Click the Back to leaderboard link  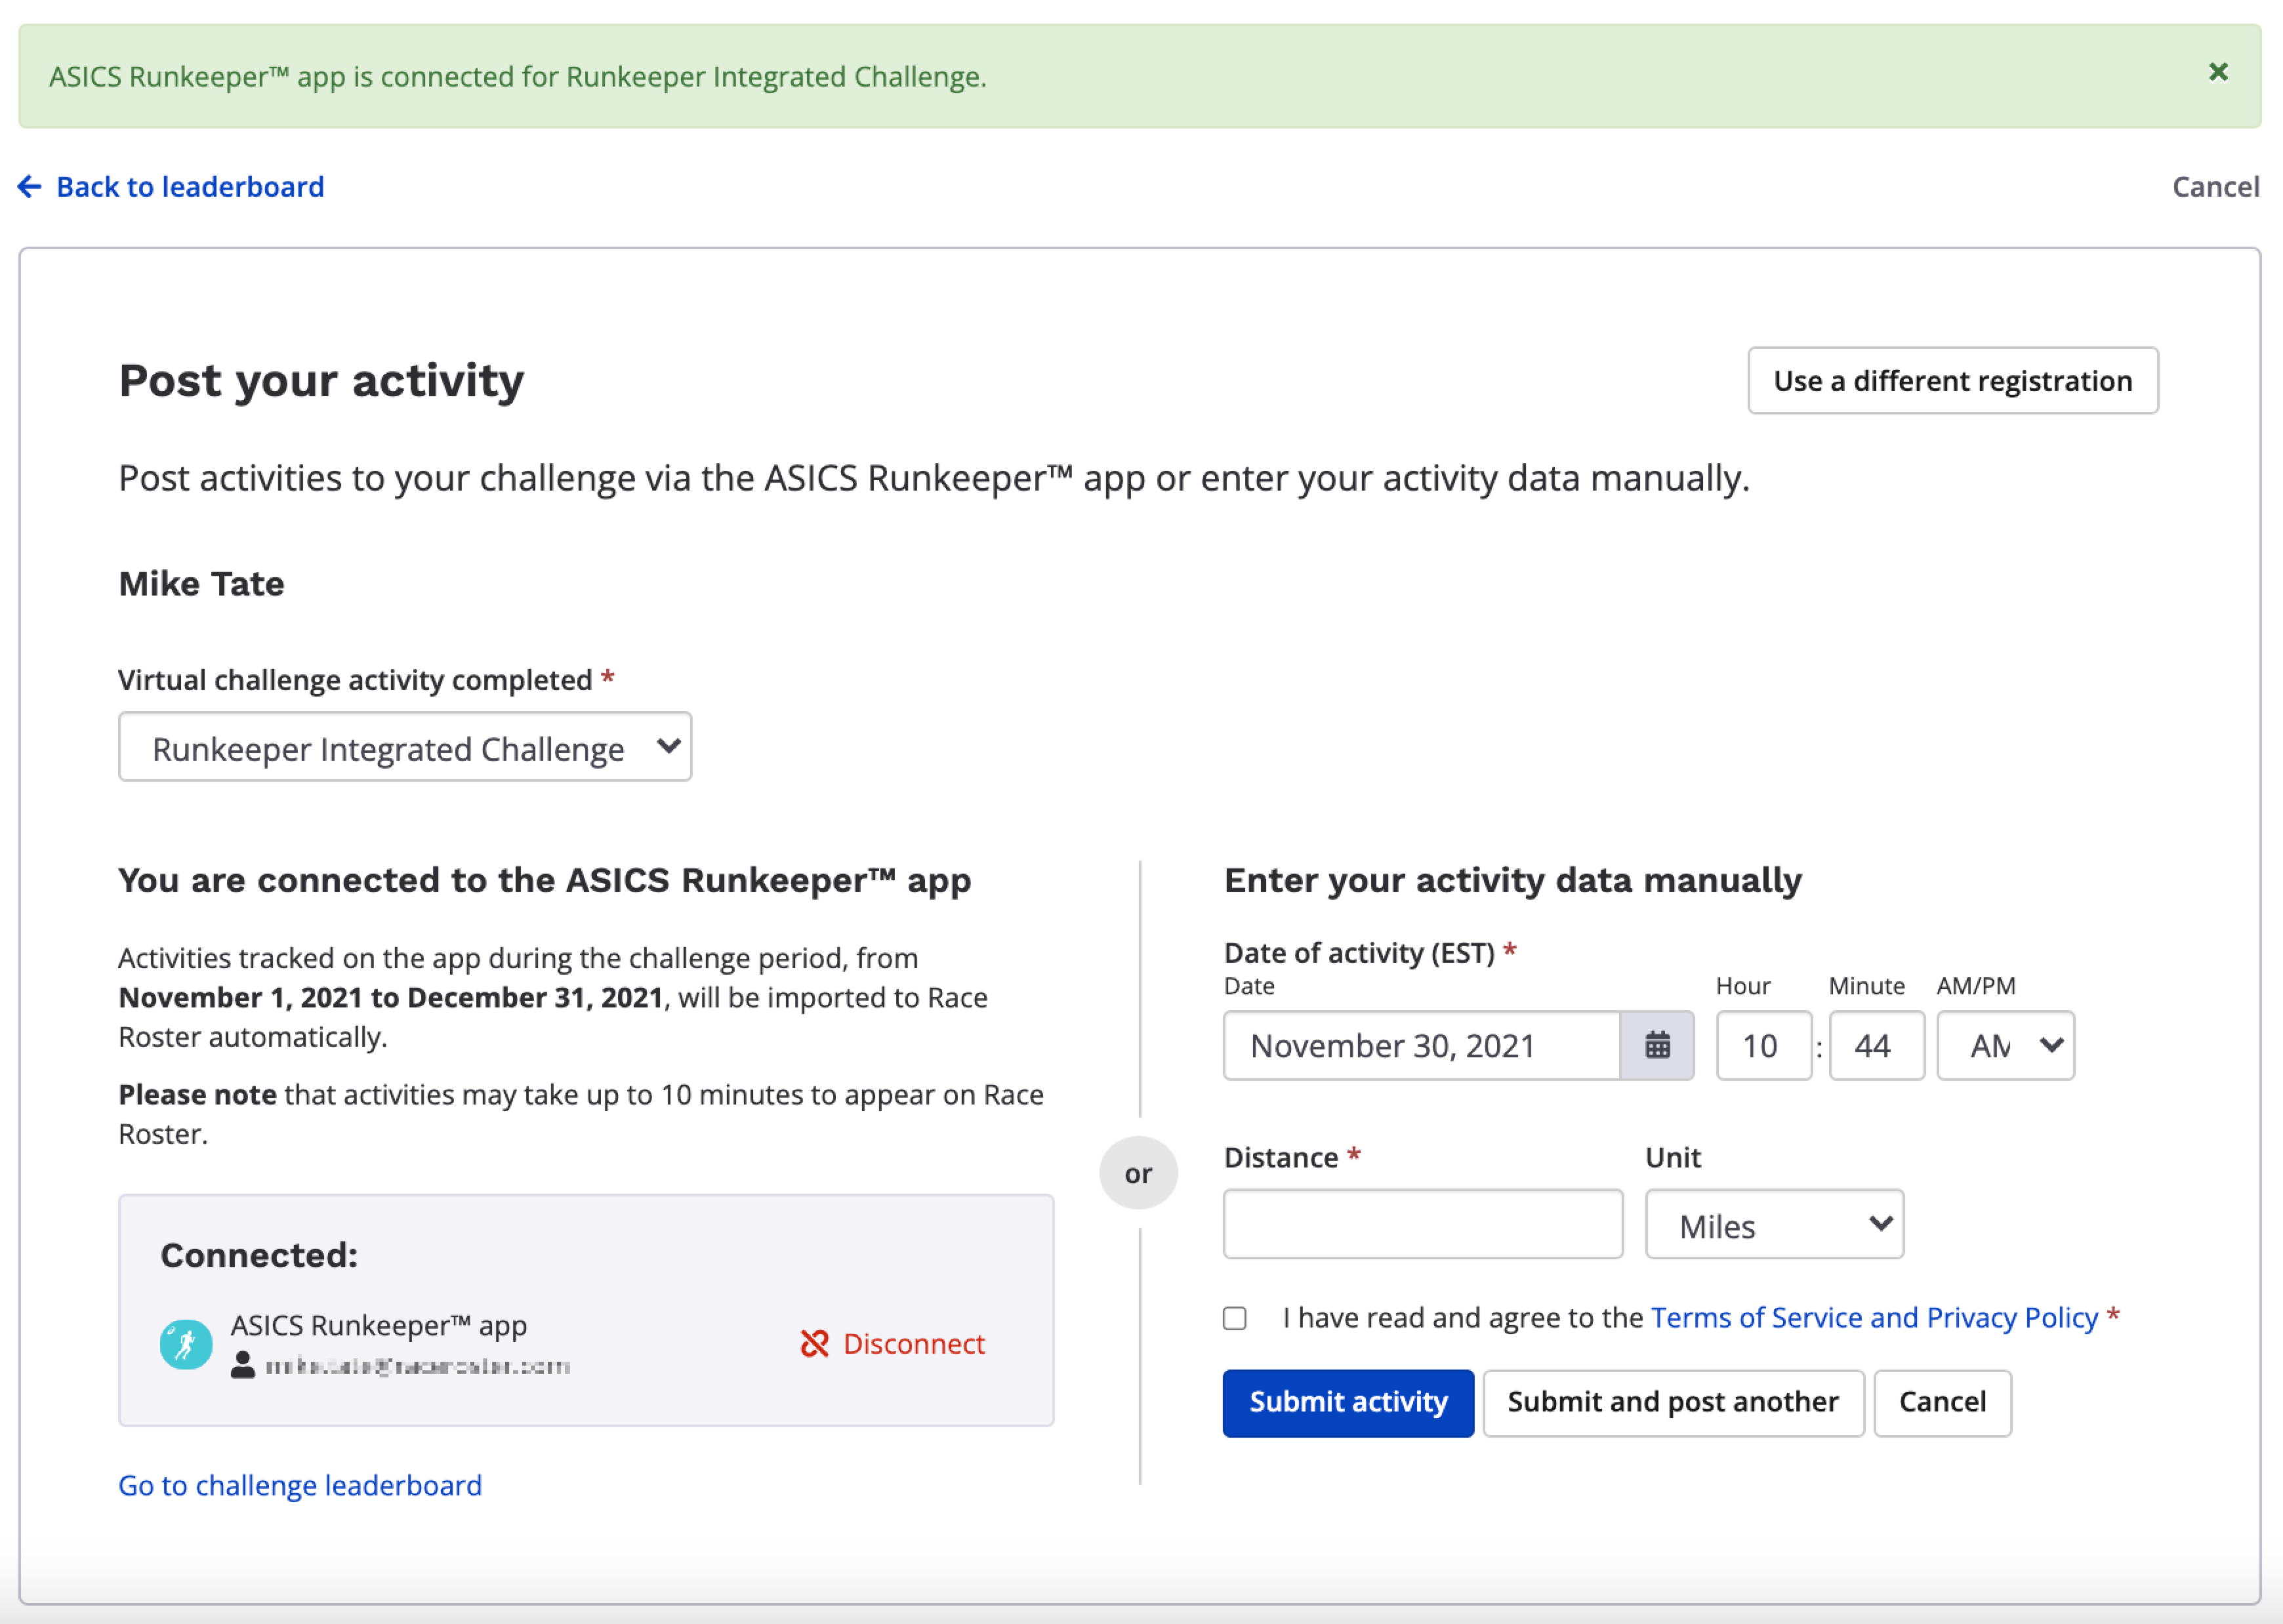[190, 187]
